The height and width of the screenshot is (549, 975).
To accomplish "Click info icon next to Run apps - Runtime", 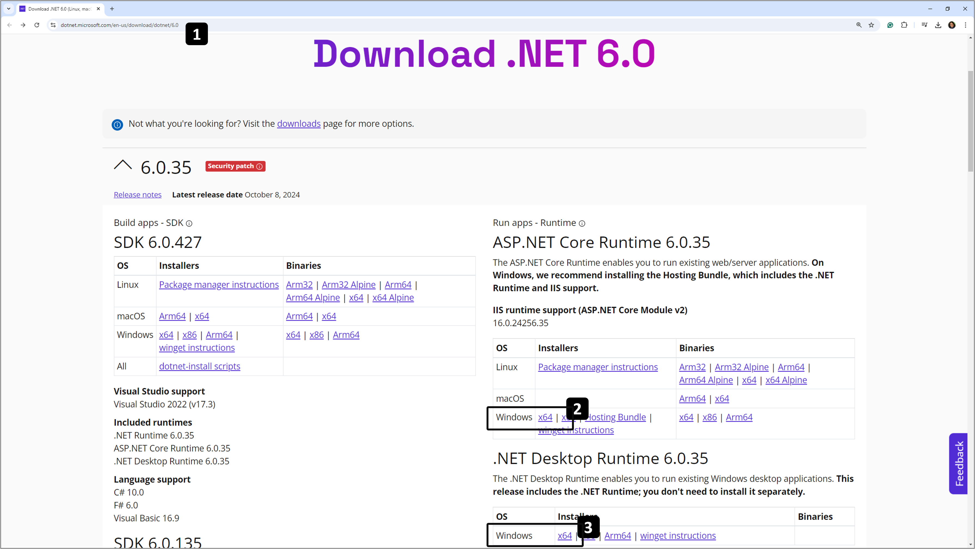I will coord(582,224).
